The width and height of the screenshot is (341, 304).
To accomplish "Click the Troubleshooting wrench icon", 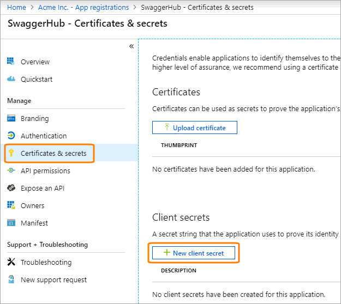I will pyautogui.click(x=11, y=262).
